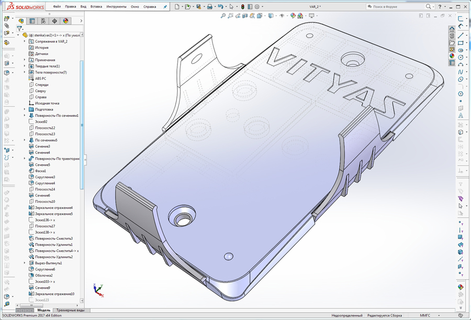The height and width of the screenshot is (320, 471).
Task: Save the document with the floppy disk icon
Action: 198,7
